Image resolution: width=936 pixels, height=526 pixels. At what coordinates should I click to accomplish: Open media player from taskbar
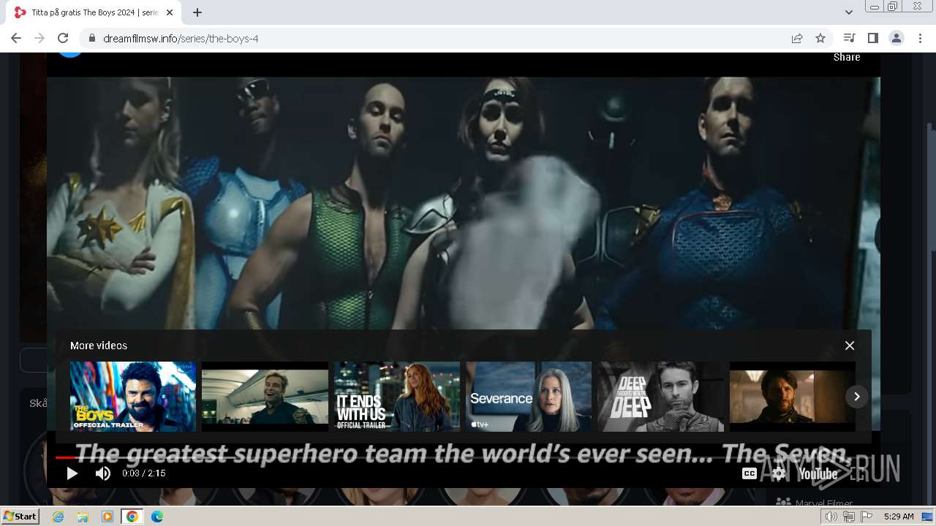tap(107, 517)
